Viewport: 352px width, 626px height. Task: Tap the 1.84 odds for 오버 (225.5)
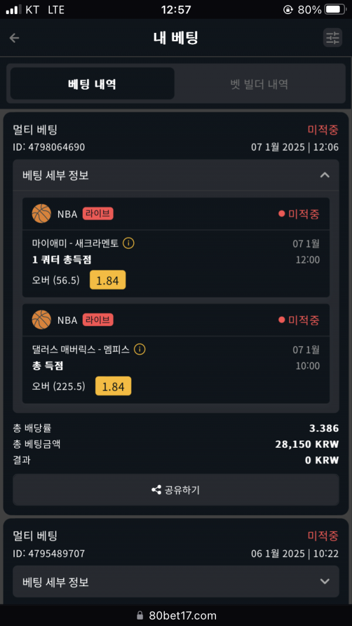(113, 386)
